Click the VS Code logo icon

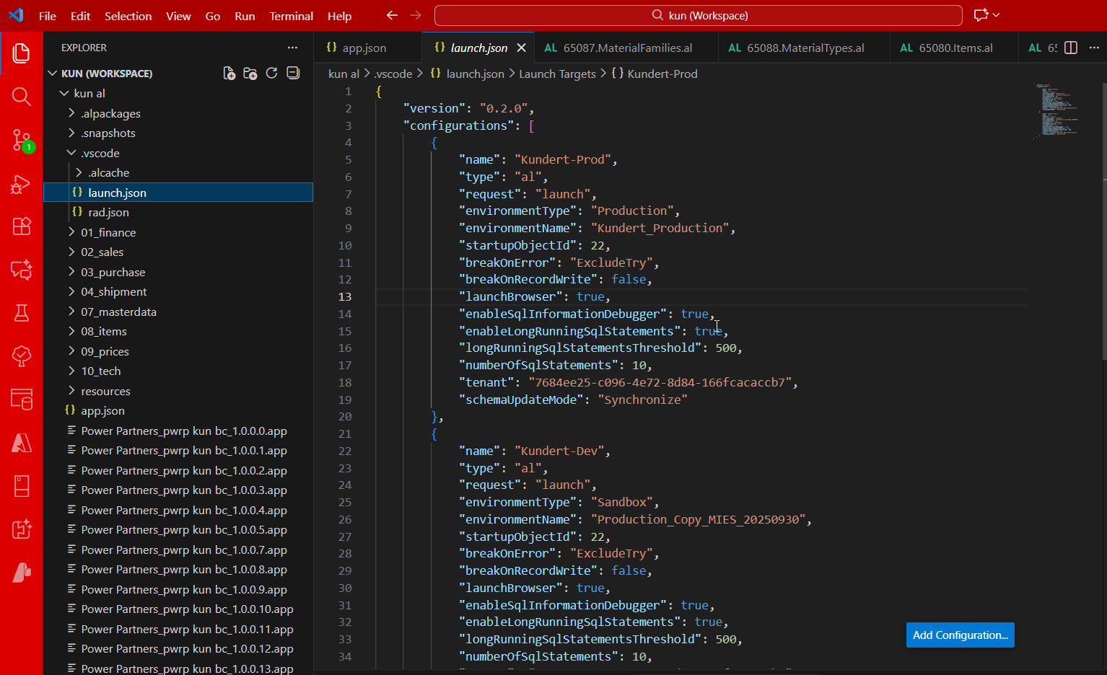[x=16, y=15]
